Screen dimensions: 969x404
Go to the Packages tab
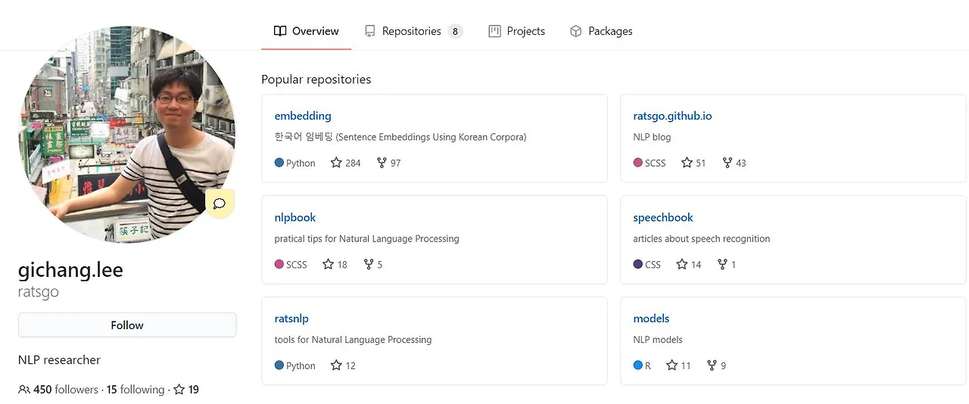pos(601,31)
